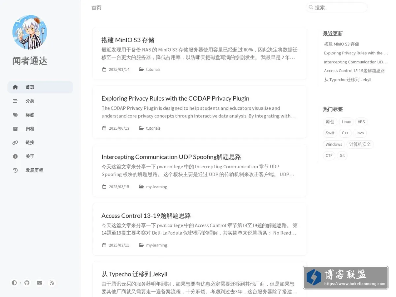Open the RSS feed icon
The width and height of the screenshot is (396, 297).
tap(52, 283)
